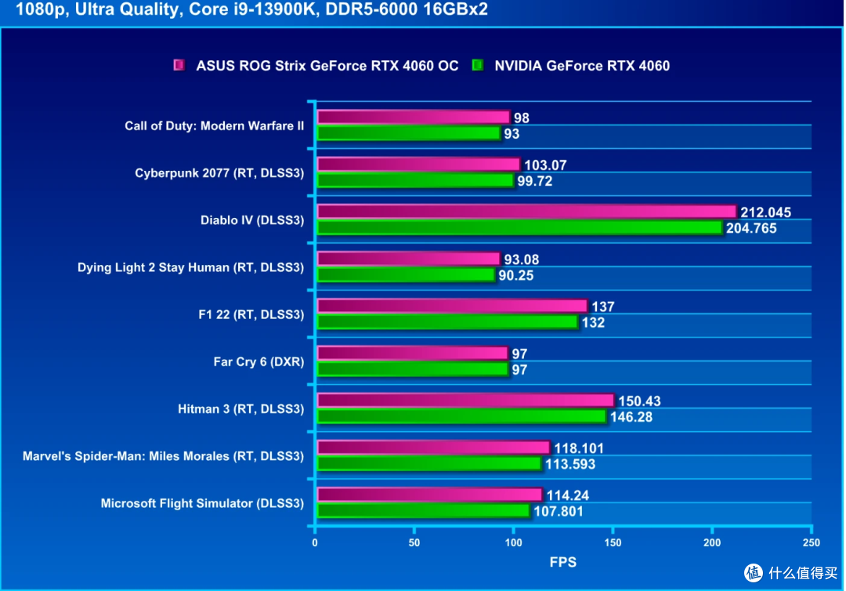Click the green NVIDIA RTX 4060 legend swatch
Screen dimensions: 846x591
(478, 65)
